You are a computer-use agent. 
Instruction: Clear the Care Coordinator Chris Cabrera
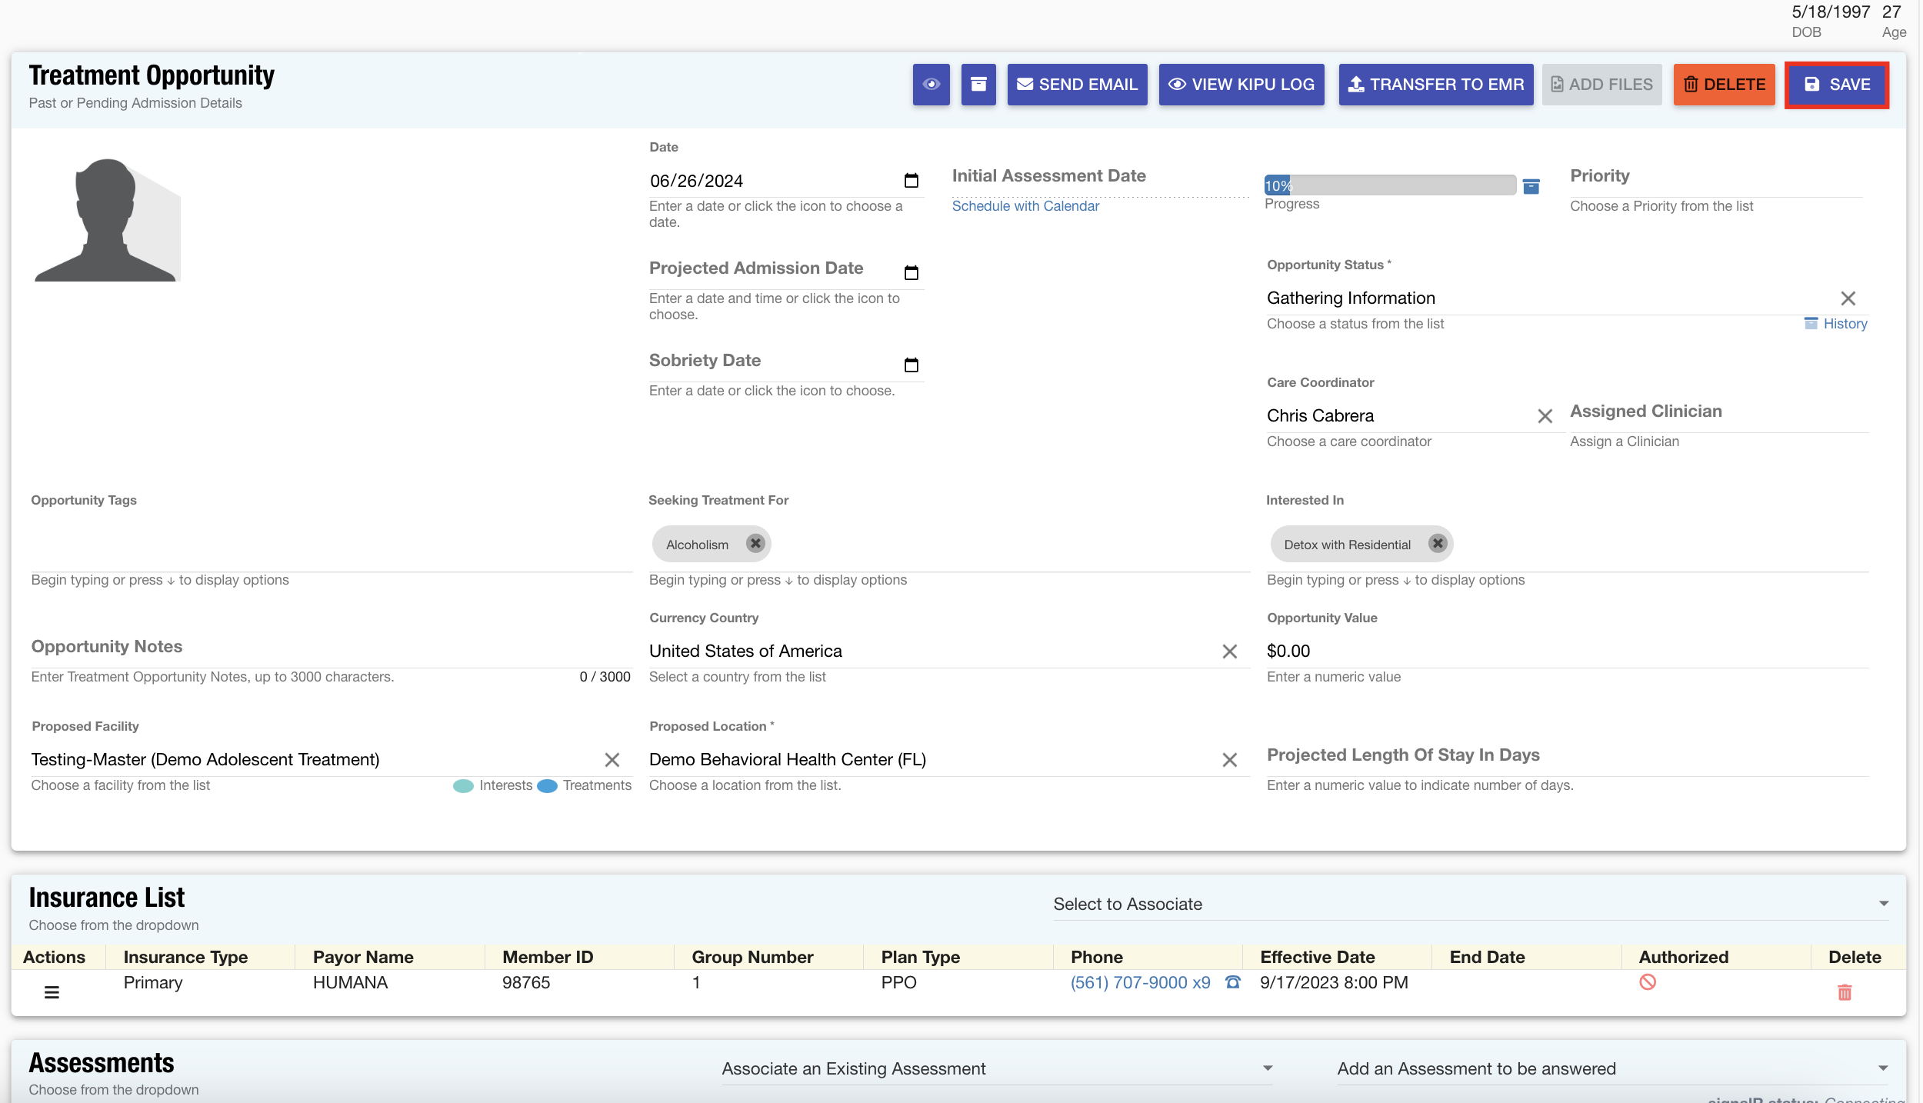[1545, 416]
